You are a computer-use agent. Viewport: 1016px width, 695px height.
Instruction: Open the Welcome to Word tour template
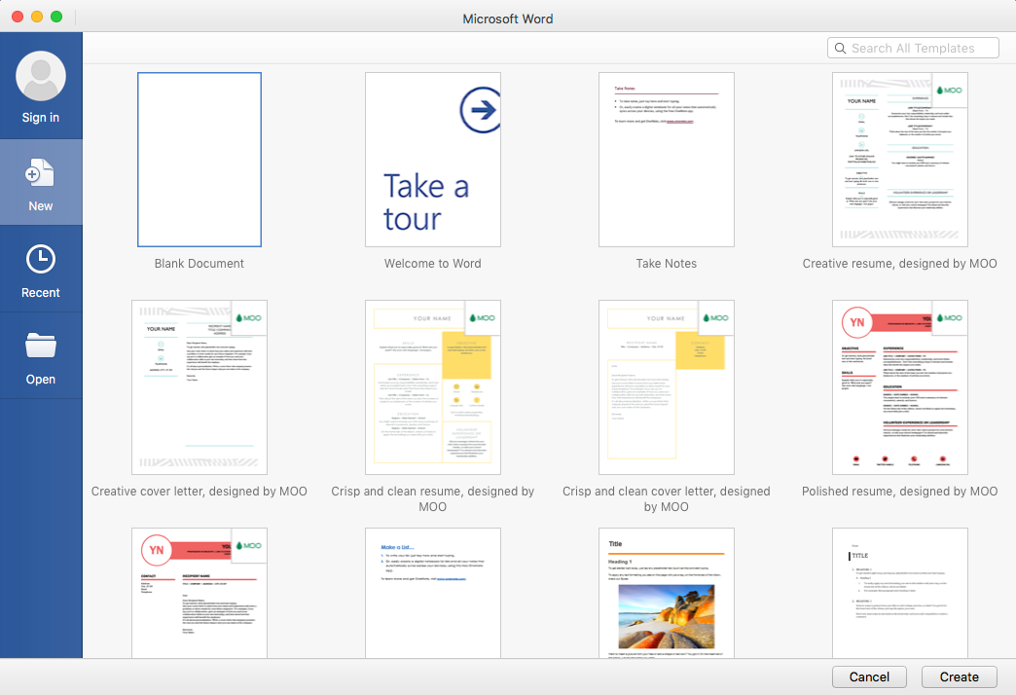pos(432,159)
